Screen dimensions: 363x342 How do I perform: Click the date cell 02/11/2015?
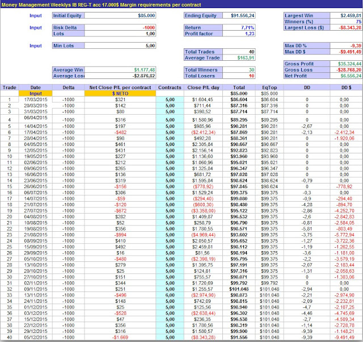(35, 283)
